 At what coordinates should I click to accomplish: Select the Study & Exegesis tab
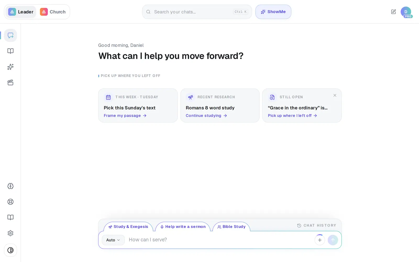tap(128, 227)
